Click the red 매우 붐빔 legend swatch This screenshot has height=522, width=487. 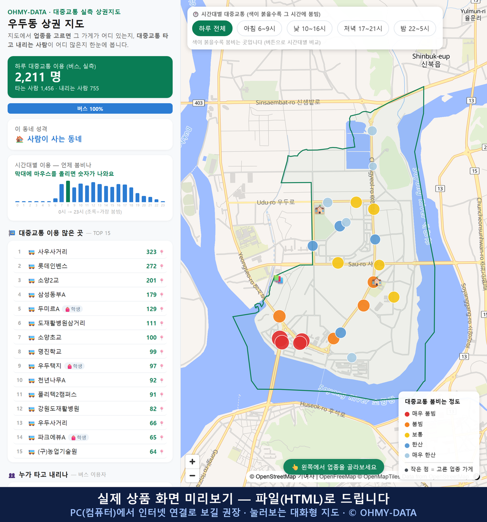[407, 414]
